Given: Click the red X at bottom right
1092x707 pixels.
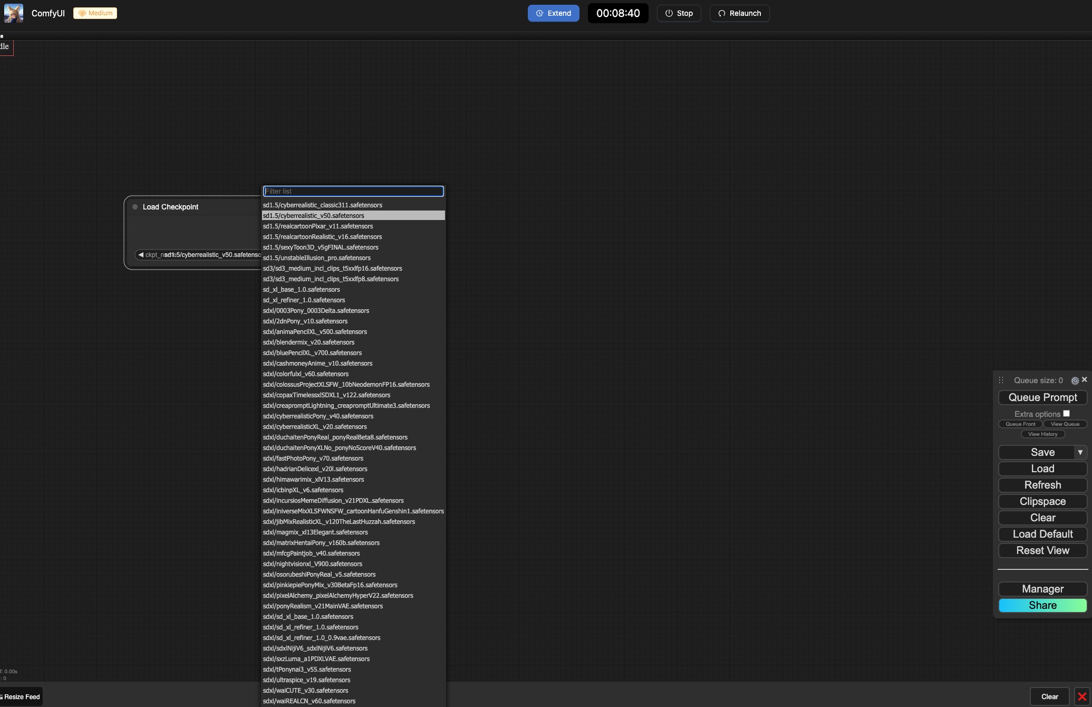Looking at the screenshot, I should coord(1082,696).
